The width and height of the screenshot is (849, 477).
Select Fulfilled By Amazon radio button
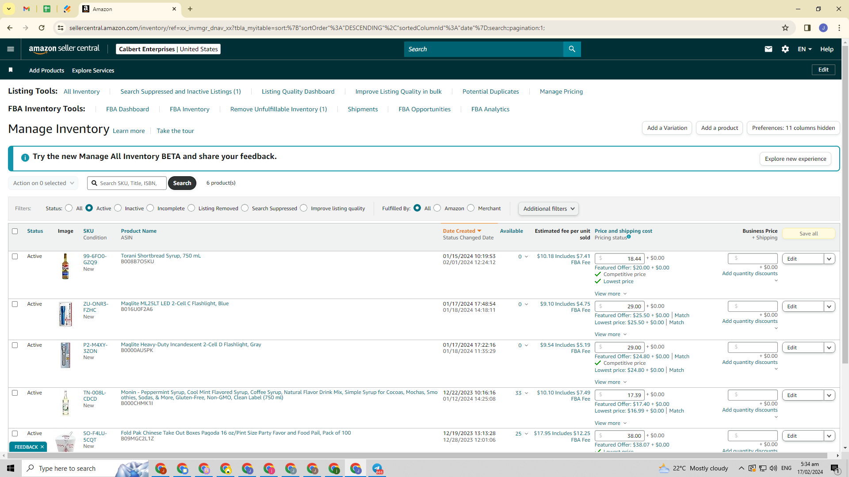437,208
